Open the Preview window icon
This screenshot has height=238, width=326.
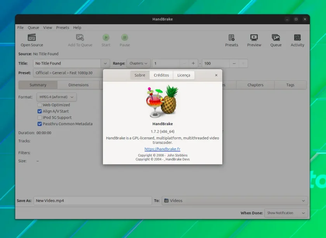click(254, 37)
